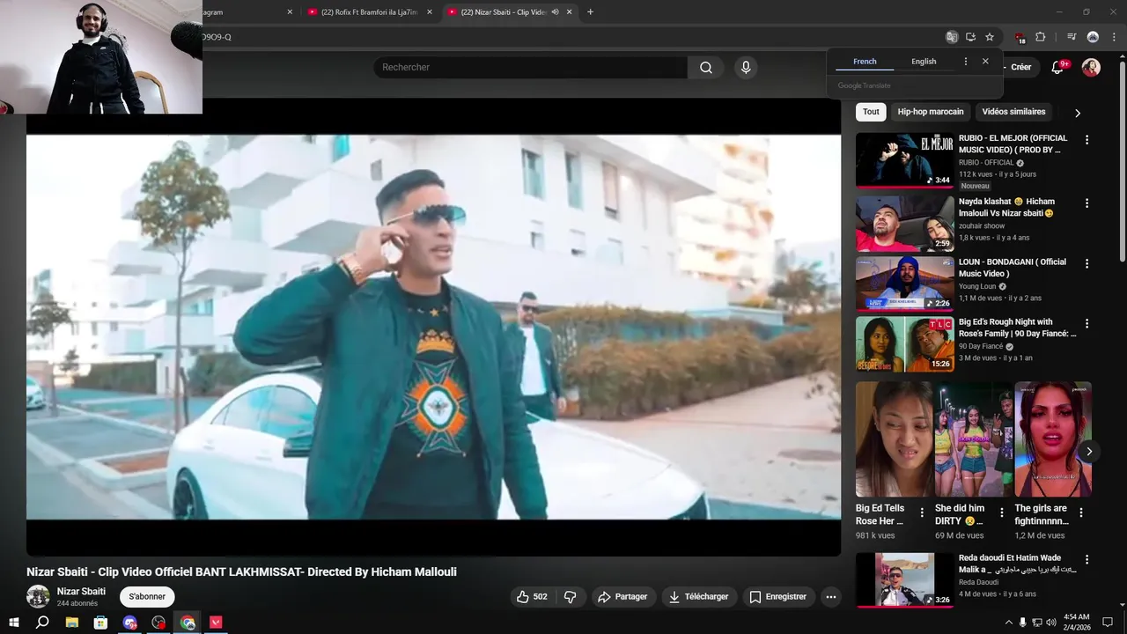Open File Explorer from taskbar
1127x634 pixels.
(x=72, y=623)
